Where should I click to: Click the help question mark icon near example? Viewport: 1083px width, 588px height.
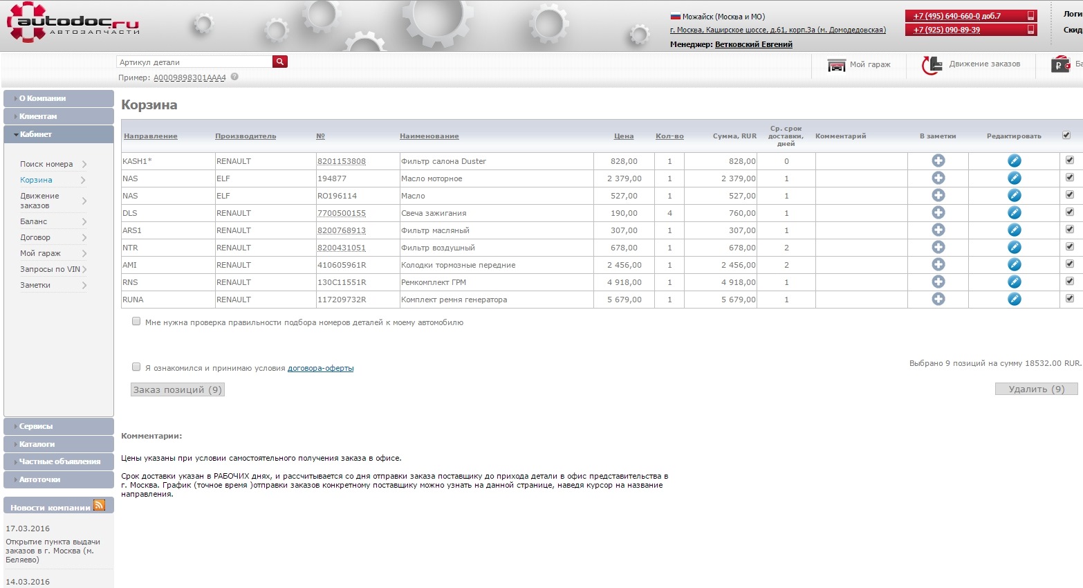click(x=234, y=77)
